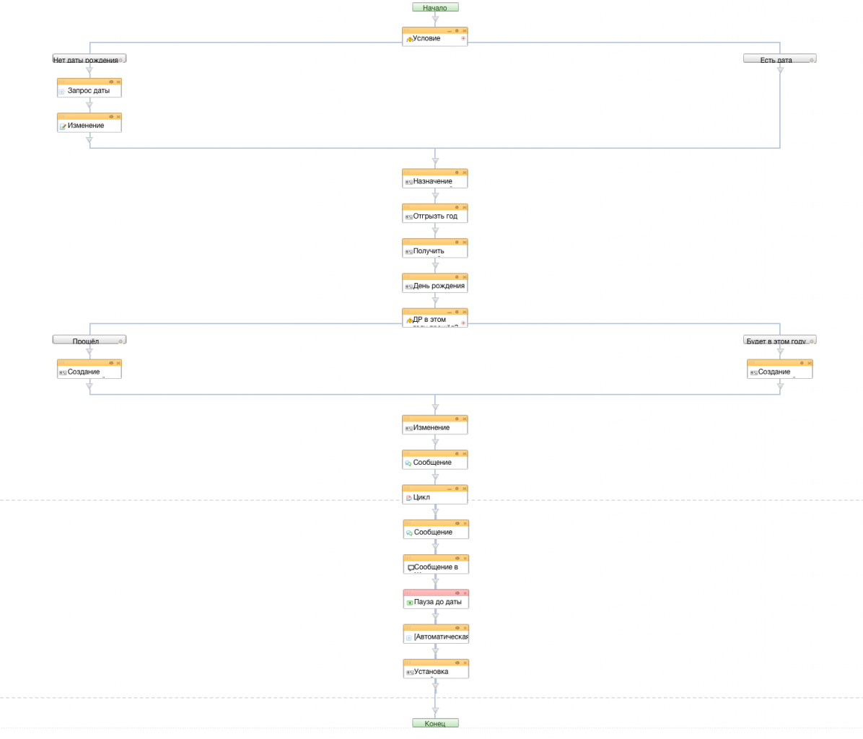Screen dimensions: 863x739
Task: Add branch to ДР в этом году condition
Action: pyautogui.click(x=463, y=323)
